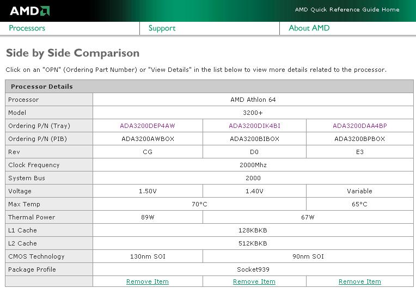
Task: Click the 'Clock Frequency' row label
Action: (x=34, y=165)
